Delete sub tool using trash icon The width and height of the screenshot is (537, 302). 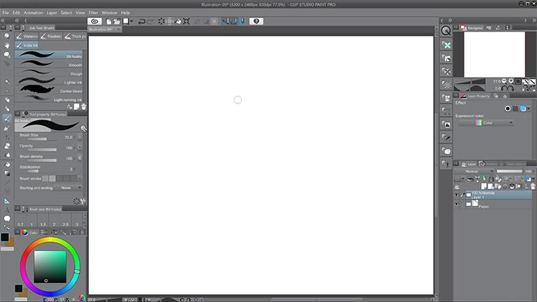click(83, 107)
